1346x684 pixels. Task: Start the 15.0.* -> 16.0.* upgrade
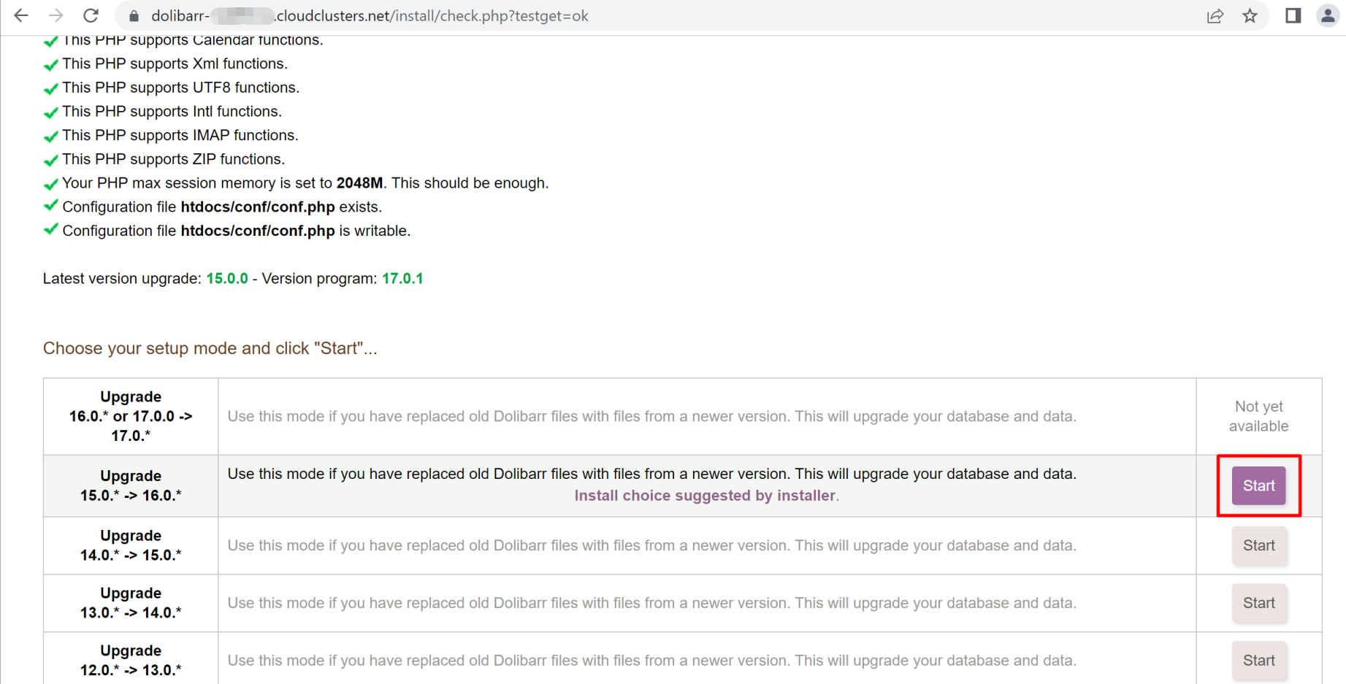point(1258,485)
